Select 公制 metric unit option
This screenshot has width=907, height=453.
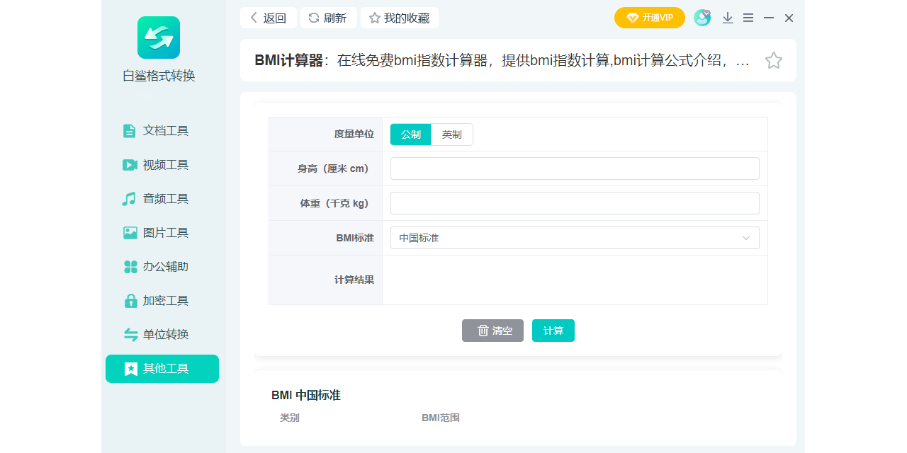(x=411, y=134)
